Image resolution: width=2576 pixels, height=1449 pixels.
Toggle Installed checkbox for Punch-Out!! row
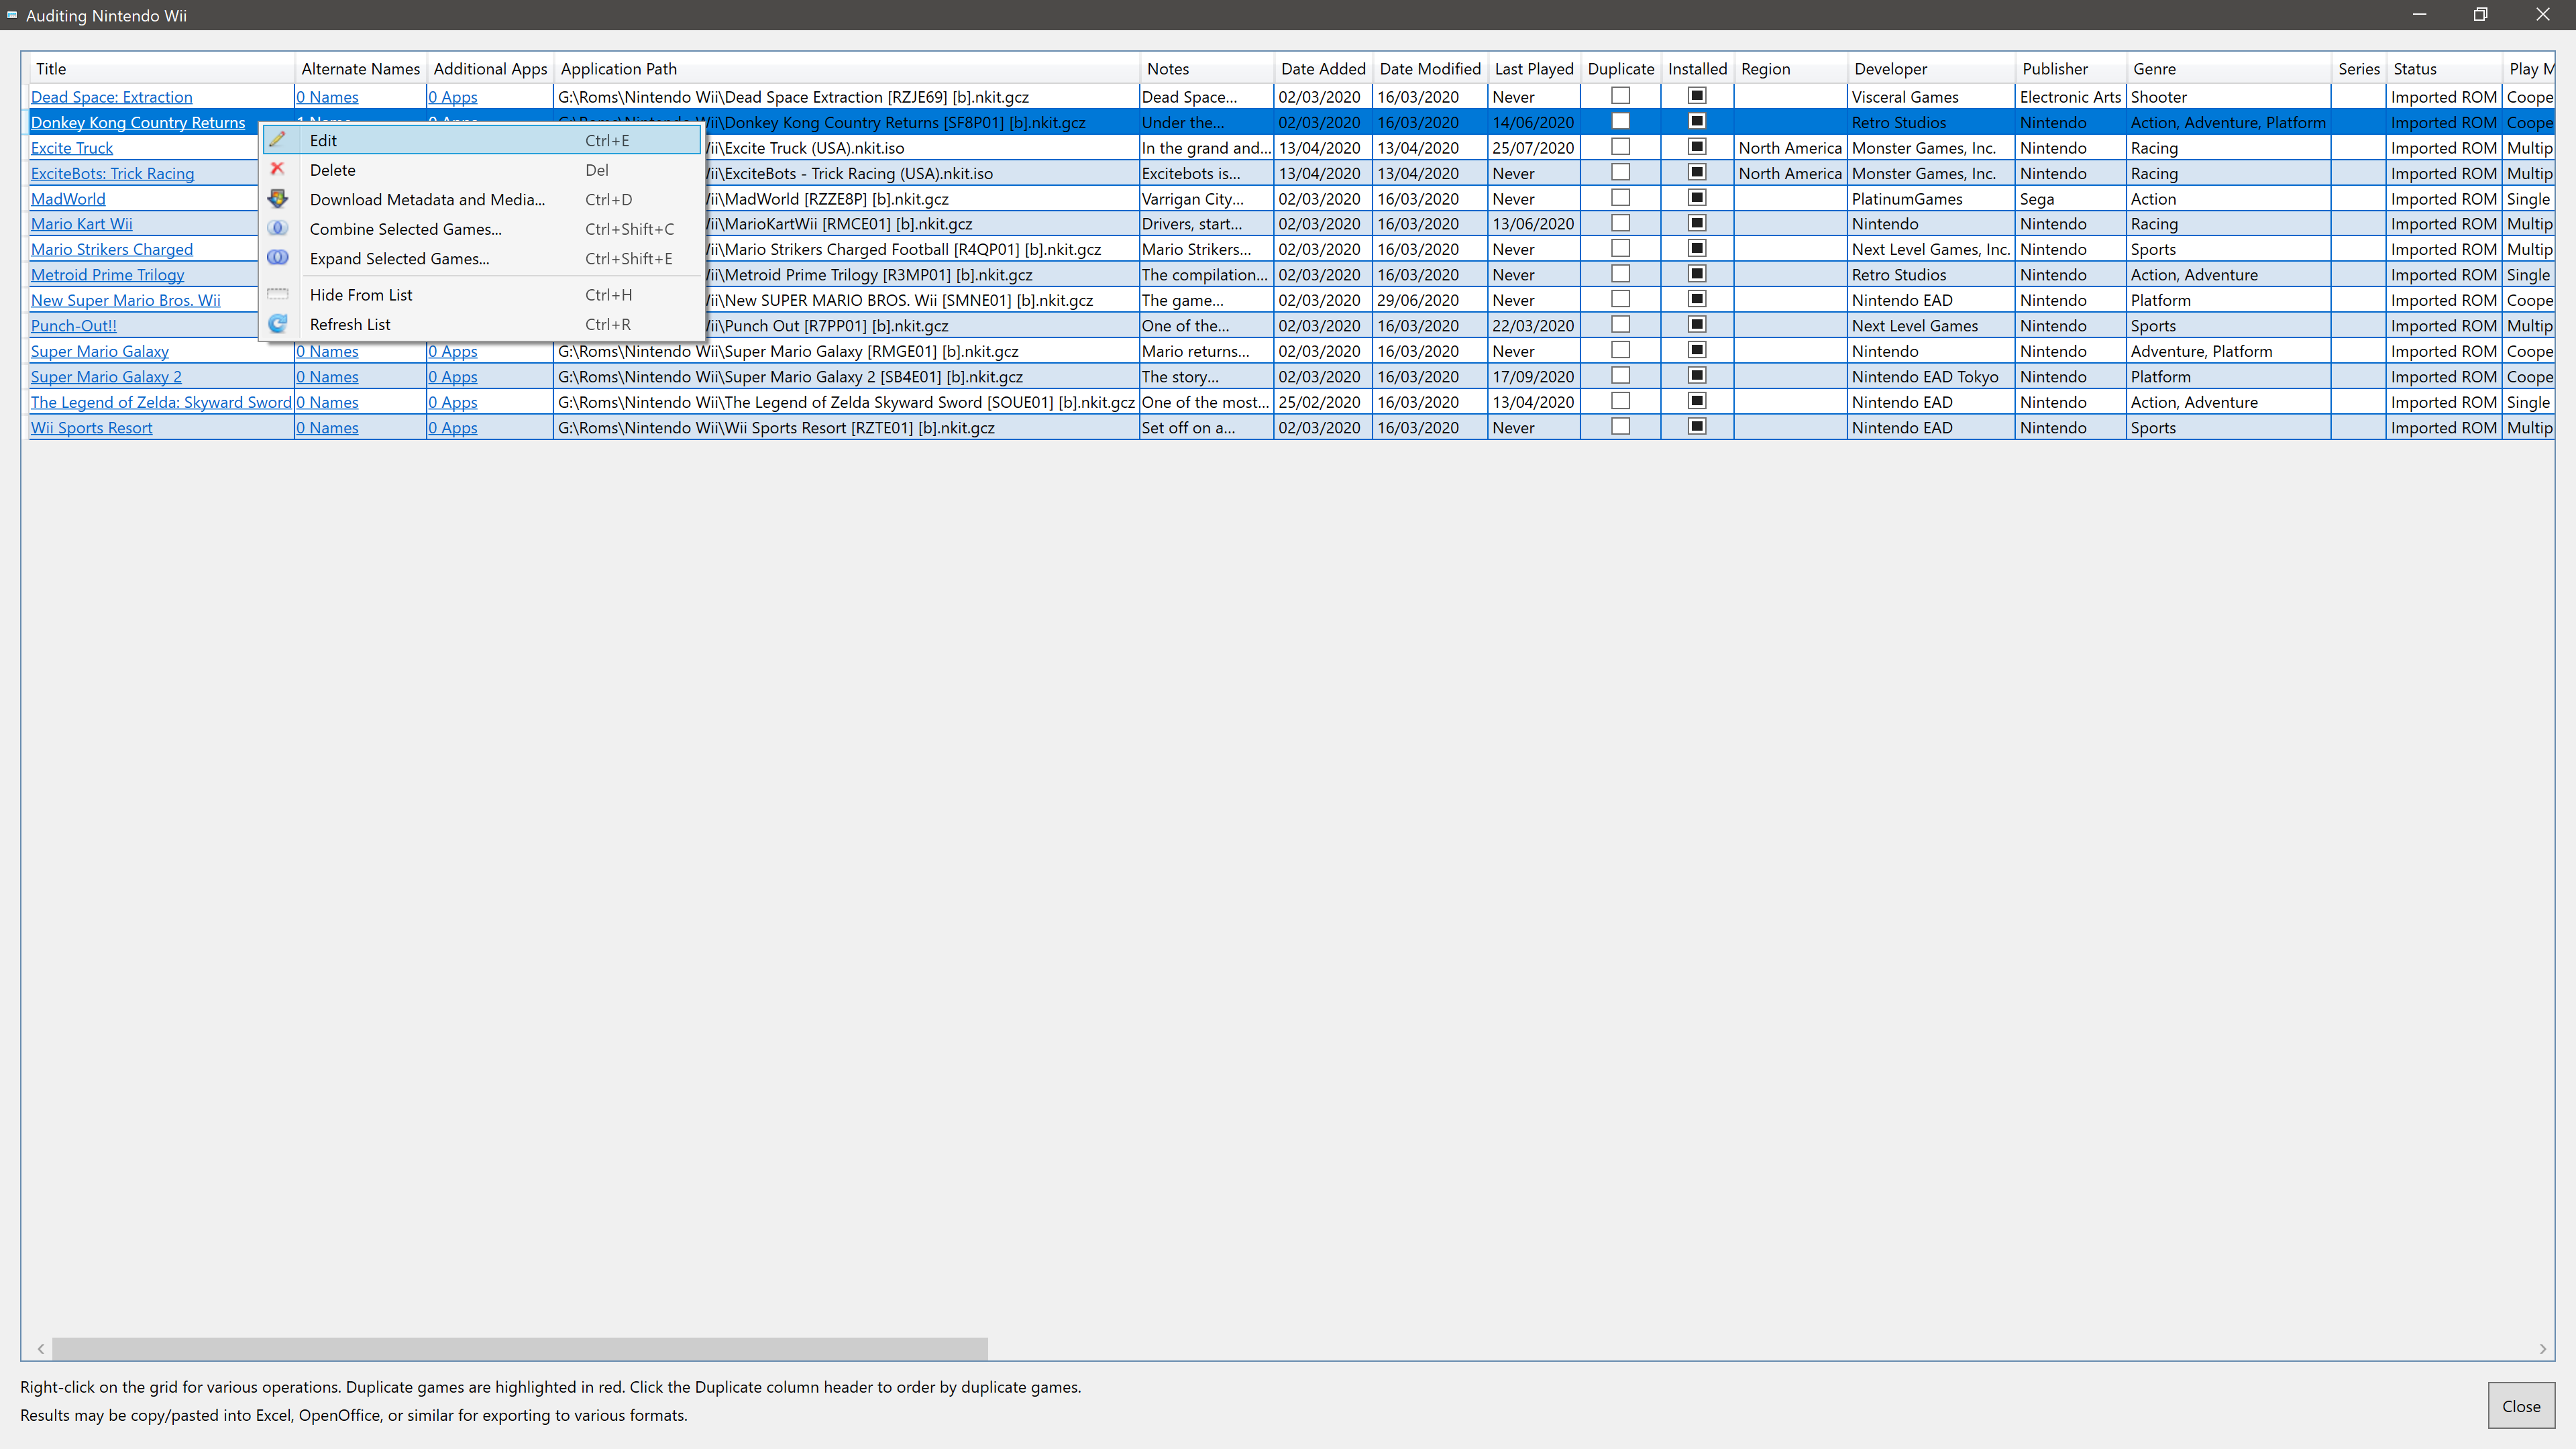pos(1697,324)
